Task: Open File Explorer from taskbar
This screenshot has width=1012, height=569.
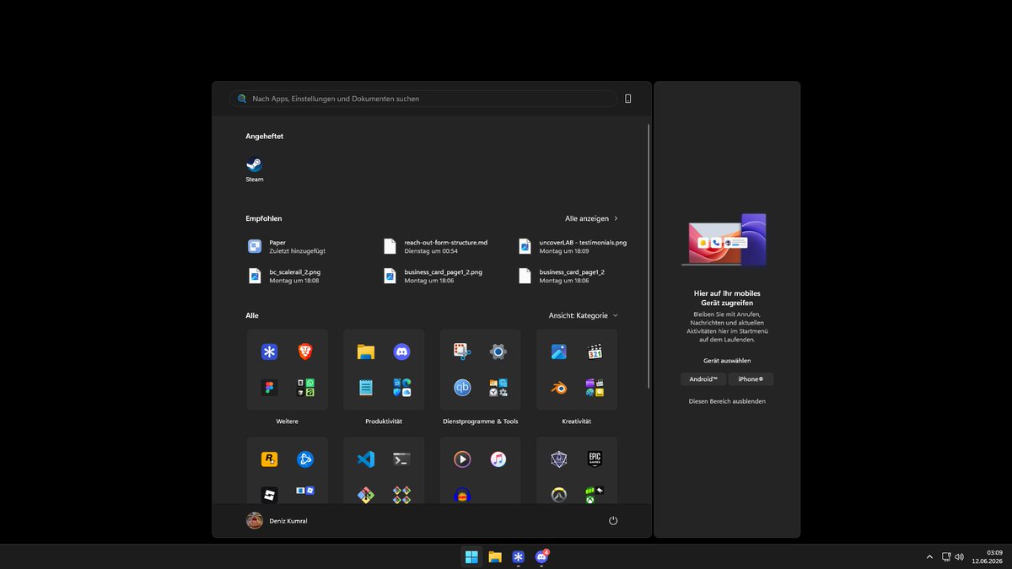Action: tap(495, 556)
